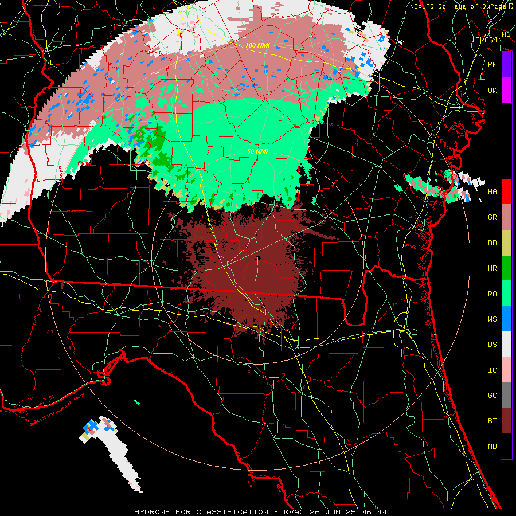The height and width of the screenshot is (516, 516).
Task: Click the 100 NMI range ring label
Action: point(257,45)
